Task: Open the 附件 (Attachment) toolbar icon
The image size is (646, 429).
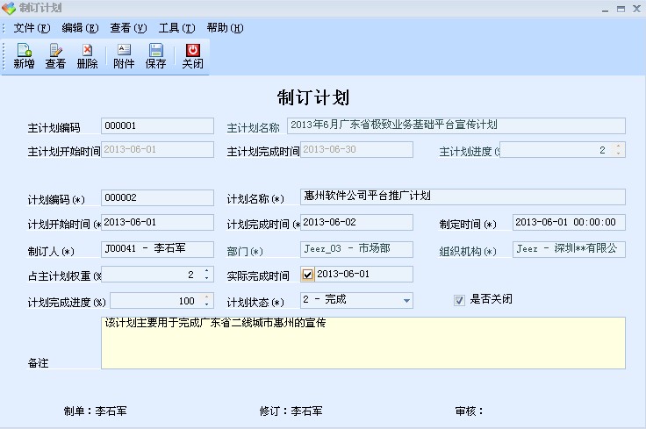Action: point(124,56)
